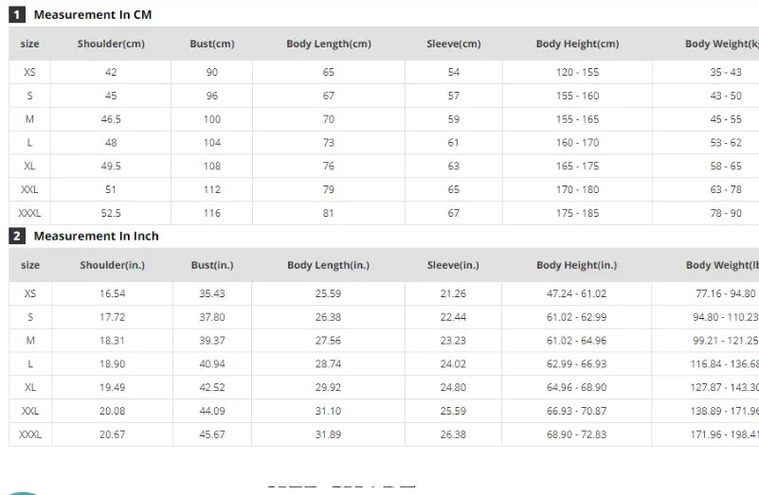
Task: Click the 16.54 shoulder inch value
Action: pos(112,293)
